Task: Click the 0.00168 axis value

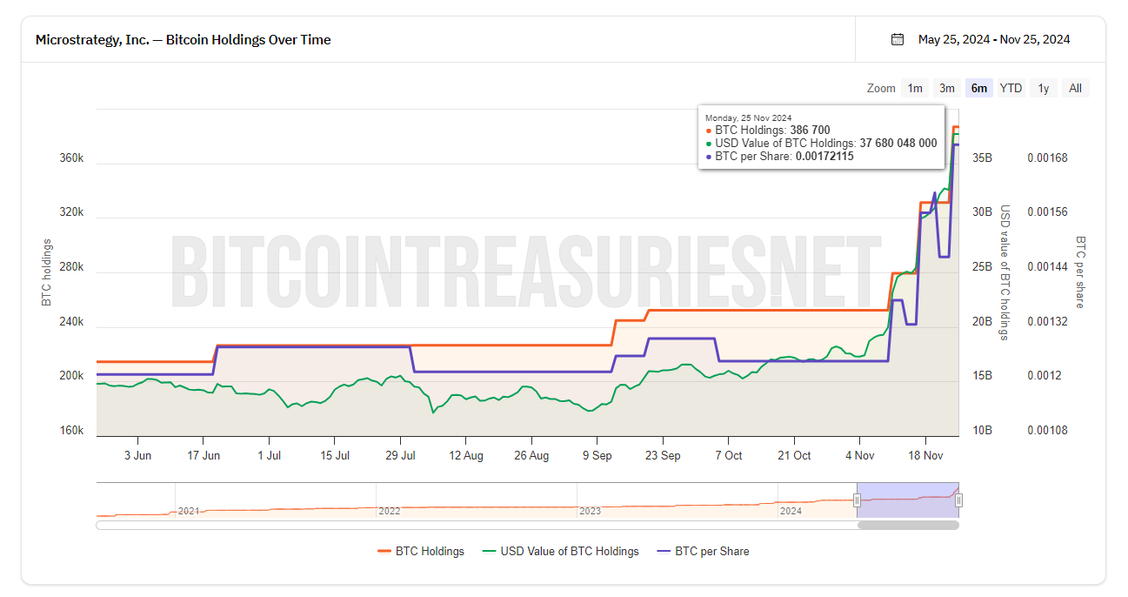Action: (x=1047, y=158)
